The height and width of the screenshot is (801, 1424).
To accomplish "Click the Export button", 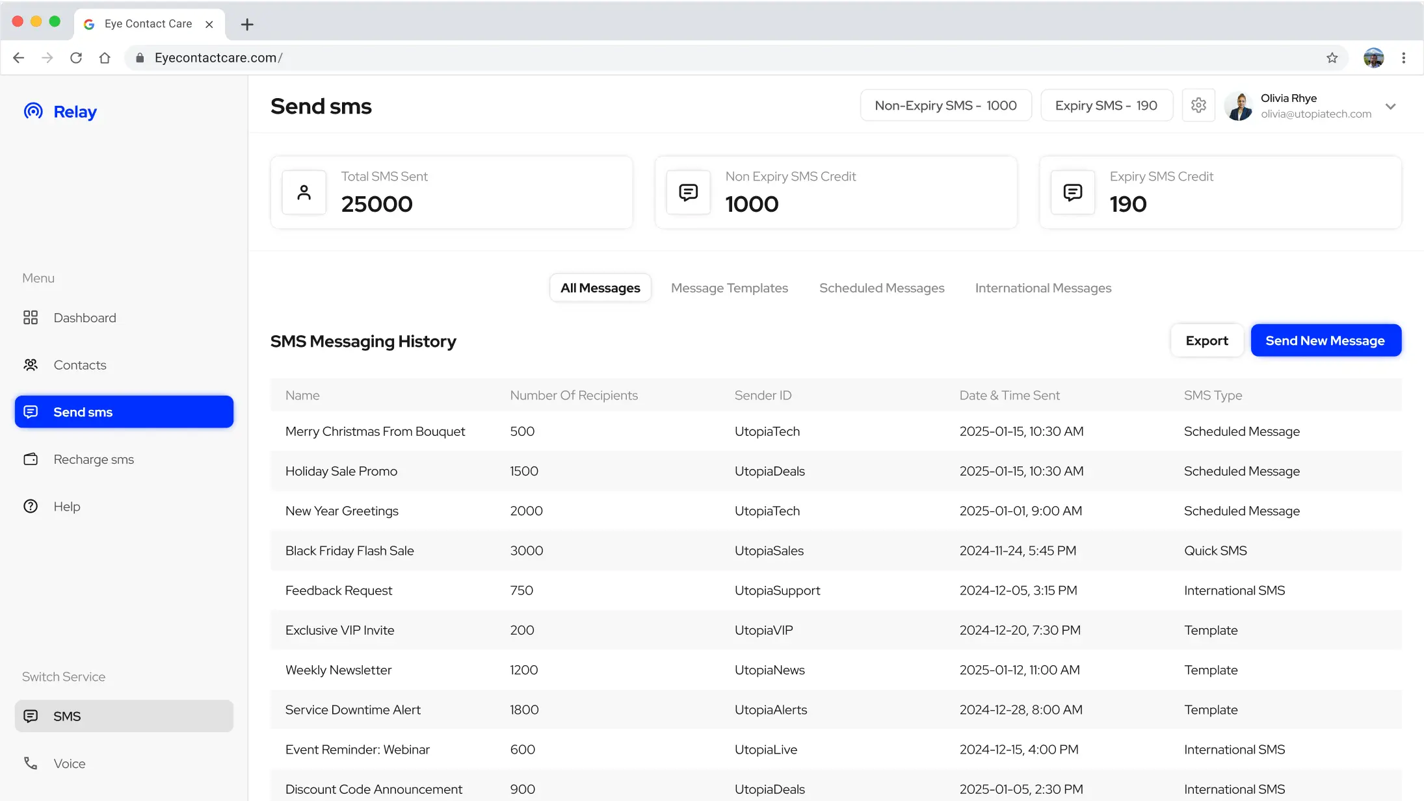I will (x=1207, y=340).
